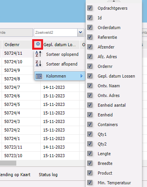This screenshot has width=147, height=187.
Task: Uncheck the Opdrachtgevers column checkbox
Action: pos(90,8)
